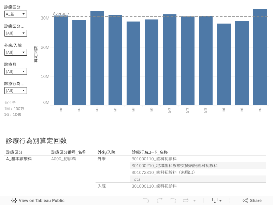Open the 診療月 filter dropdown
The height and width of the screenshot is (205, 273).
(16, 71)
